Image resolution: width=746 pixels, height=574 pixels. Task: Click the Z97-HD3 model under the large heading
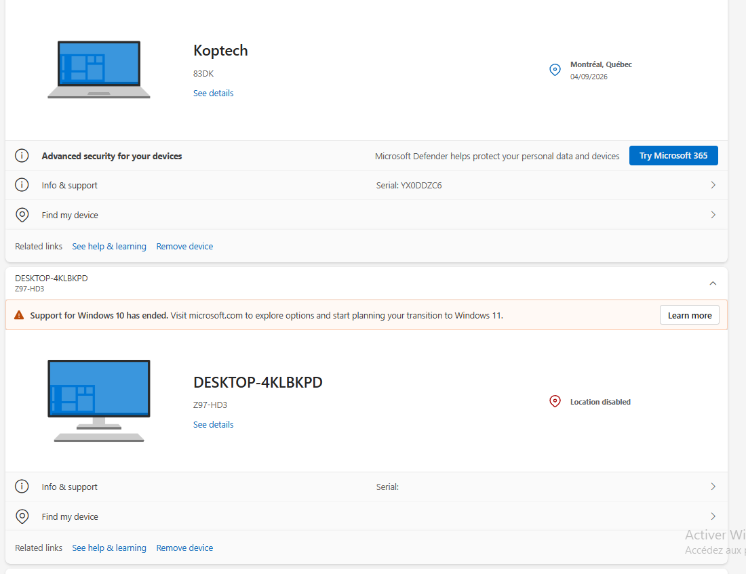tap(210, 405)
